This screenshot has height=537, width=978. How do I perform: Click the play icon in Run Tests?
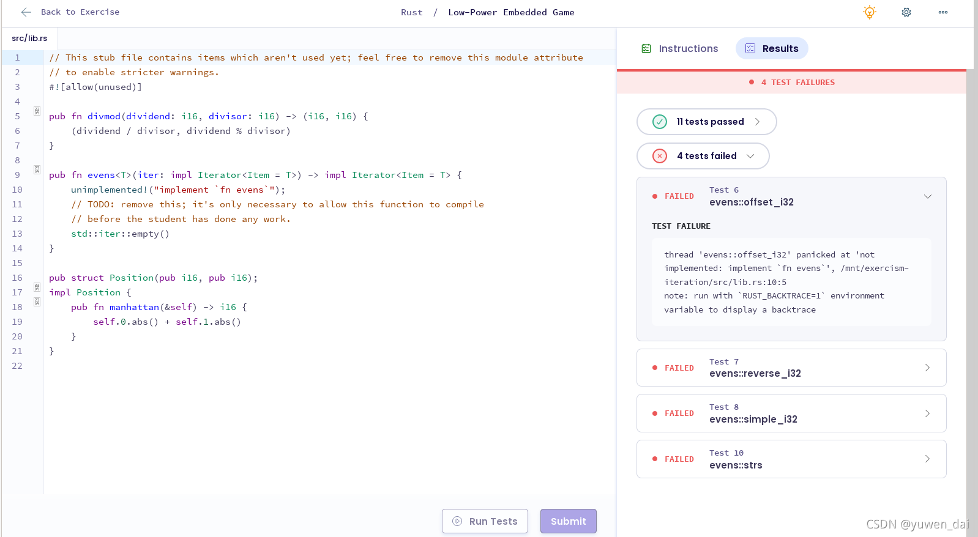tap(457, 521)
